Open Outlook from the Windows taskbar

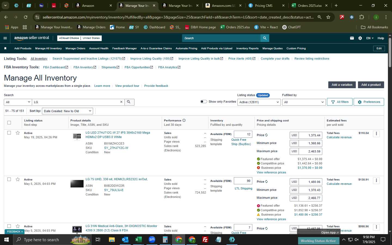(125, 240)
